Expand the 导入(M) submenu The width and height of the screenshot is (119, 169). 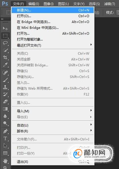(x=53, y=111)
